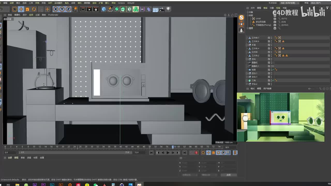
Task: Click the Light object bulb icon
Action: tap(168, 9)
